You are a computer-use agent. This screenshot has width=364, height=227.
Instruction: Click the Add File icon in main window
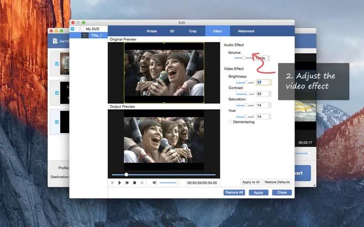pyautogui.click(x=55, y=41)
